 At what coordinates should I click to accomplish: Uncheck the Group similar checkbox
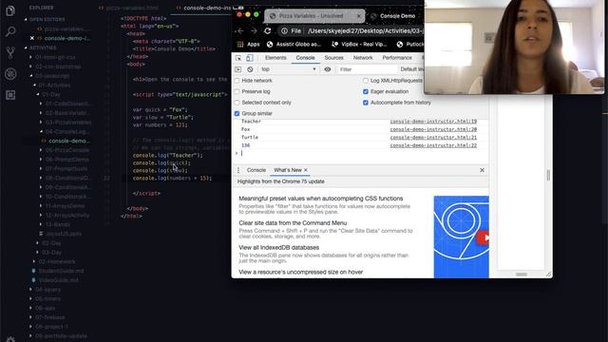point(237,114)
